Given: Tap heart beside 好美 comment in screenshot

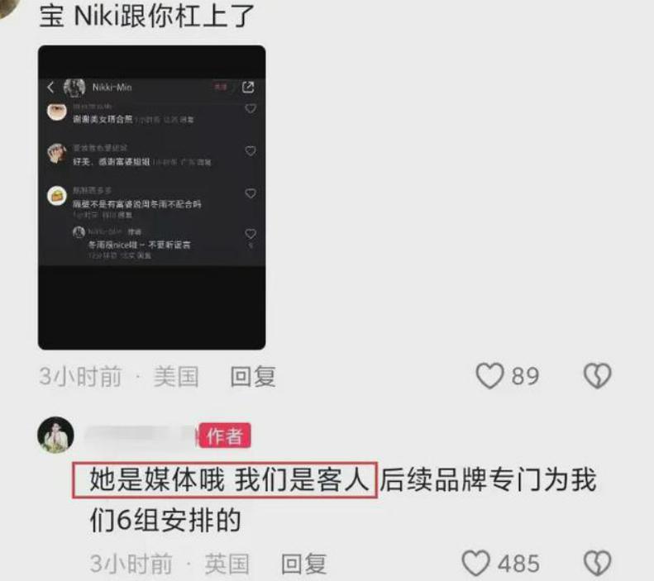Looking at the screenshot, I should 251,151.
